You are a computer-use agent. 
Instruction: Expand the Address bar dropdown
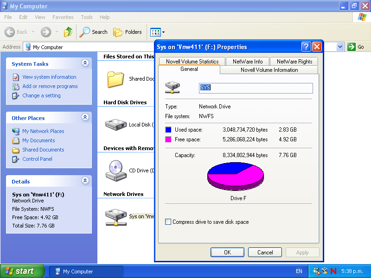[x=340, y=47]
